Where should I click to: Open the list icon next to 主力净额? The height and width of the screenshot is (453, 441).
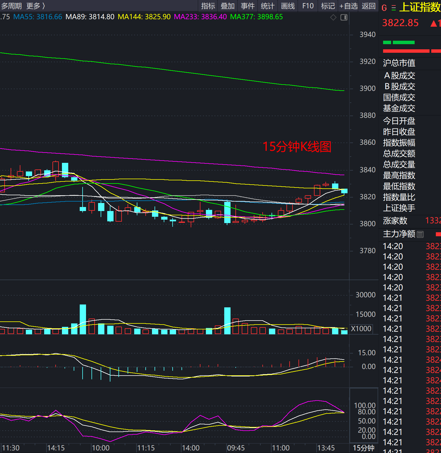[420, 234]
